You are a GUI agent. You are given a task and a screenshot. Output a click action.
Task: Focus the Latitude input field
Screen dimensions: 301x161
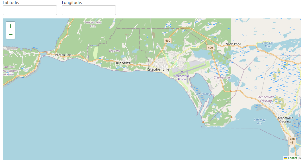[x=30, y=10]
